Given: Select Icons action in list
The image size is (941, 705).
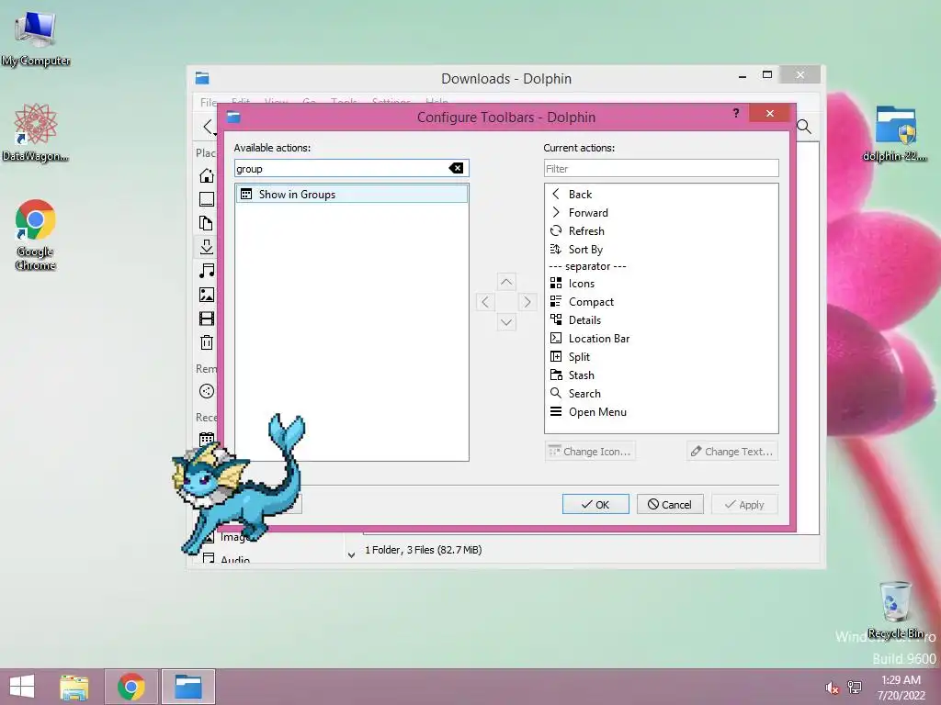Looking at the screenshot, I should (662, 284).
